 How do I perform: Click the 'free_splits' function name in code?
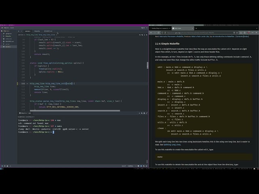coord(50,63)
